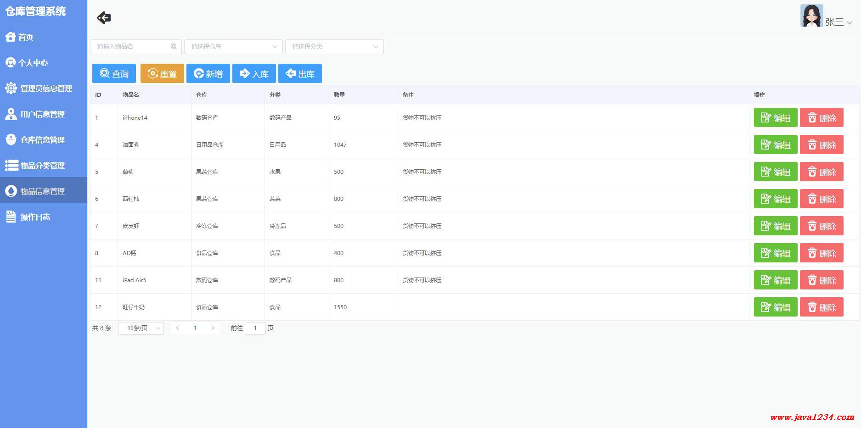861x428 pixels.
Task: Delete the iPad Air5 row
Action: [822, 280]
